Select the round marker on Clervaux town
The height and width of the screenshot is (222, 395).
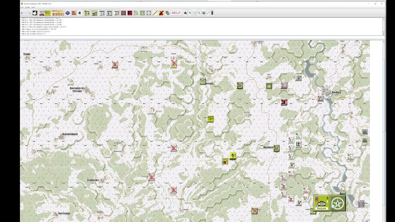[203, 82]
